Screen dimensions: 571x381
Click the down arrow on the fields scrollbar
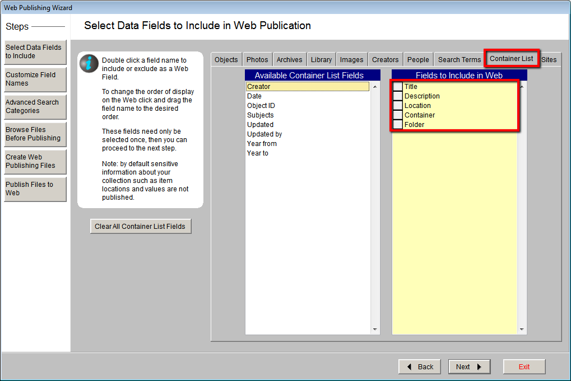click(374, 329)
